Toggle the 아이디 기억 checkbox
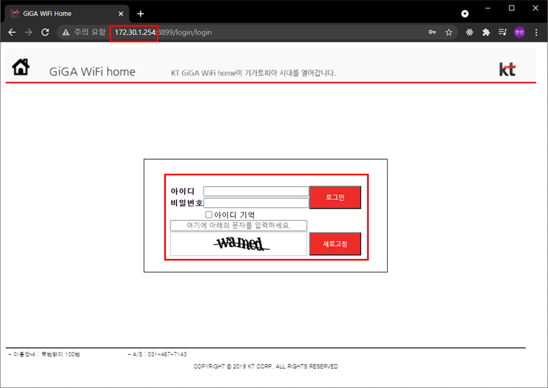Viewport: 548px width, 388px height. click(209, 215)
